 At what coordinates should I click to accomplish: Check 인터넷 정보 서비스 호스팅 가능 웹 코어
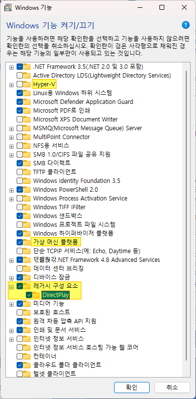(x=20, y=347)
